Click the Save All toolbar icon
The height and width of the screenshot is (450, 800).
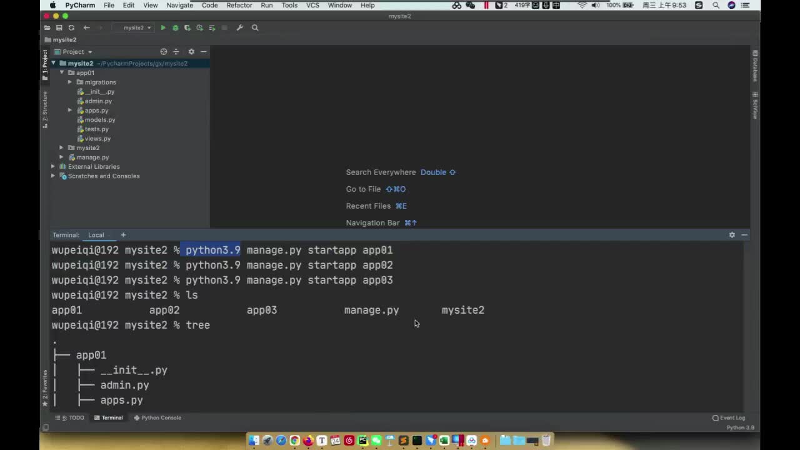click(x=59, y=27)
